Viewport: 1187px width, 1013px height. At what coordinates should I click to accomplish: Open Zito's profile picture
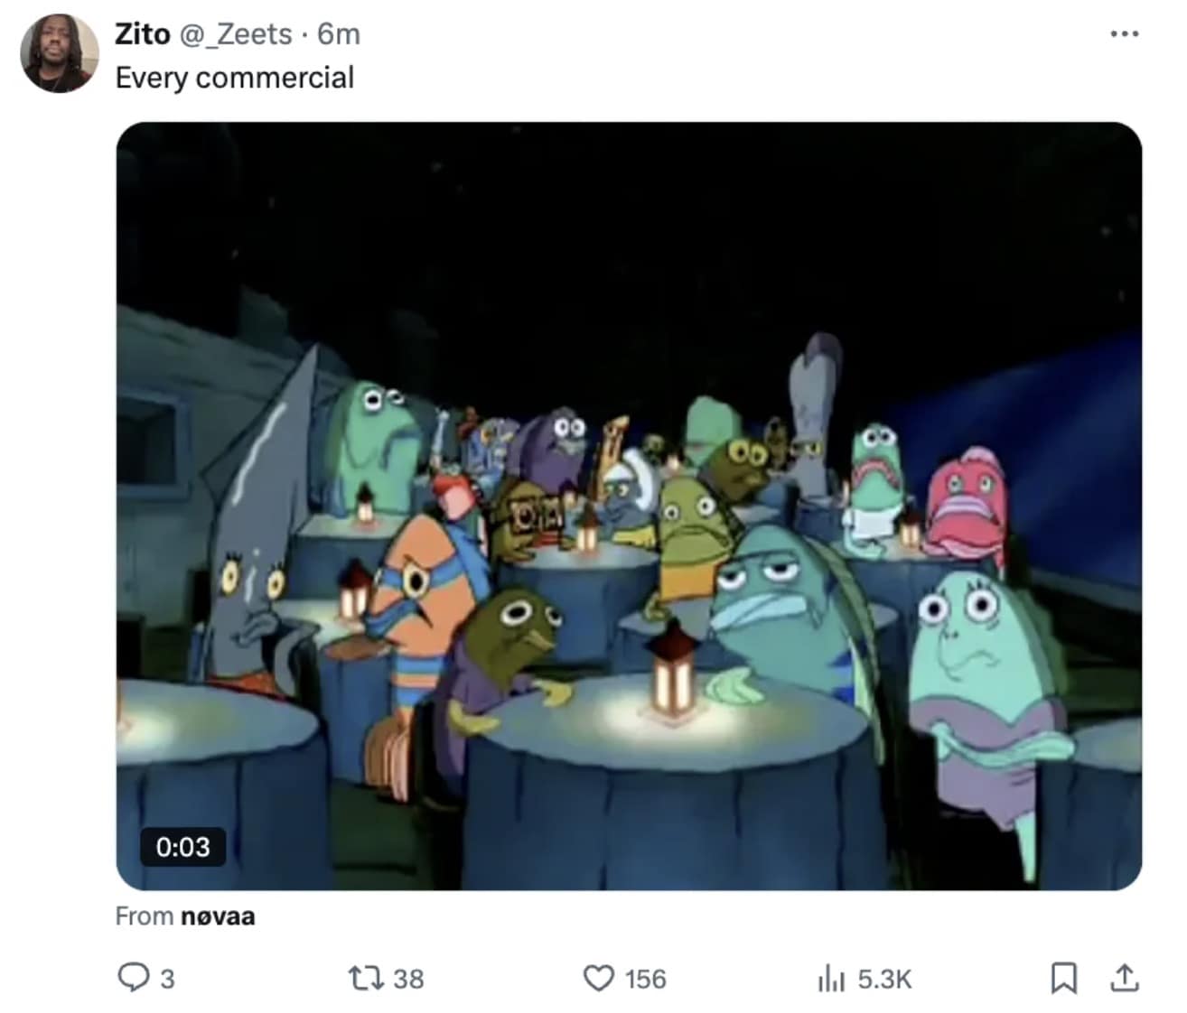tap(60, 53)
